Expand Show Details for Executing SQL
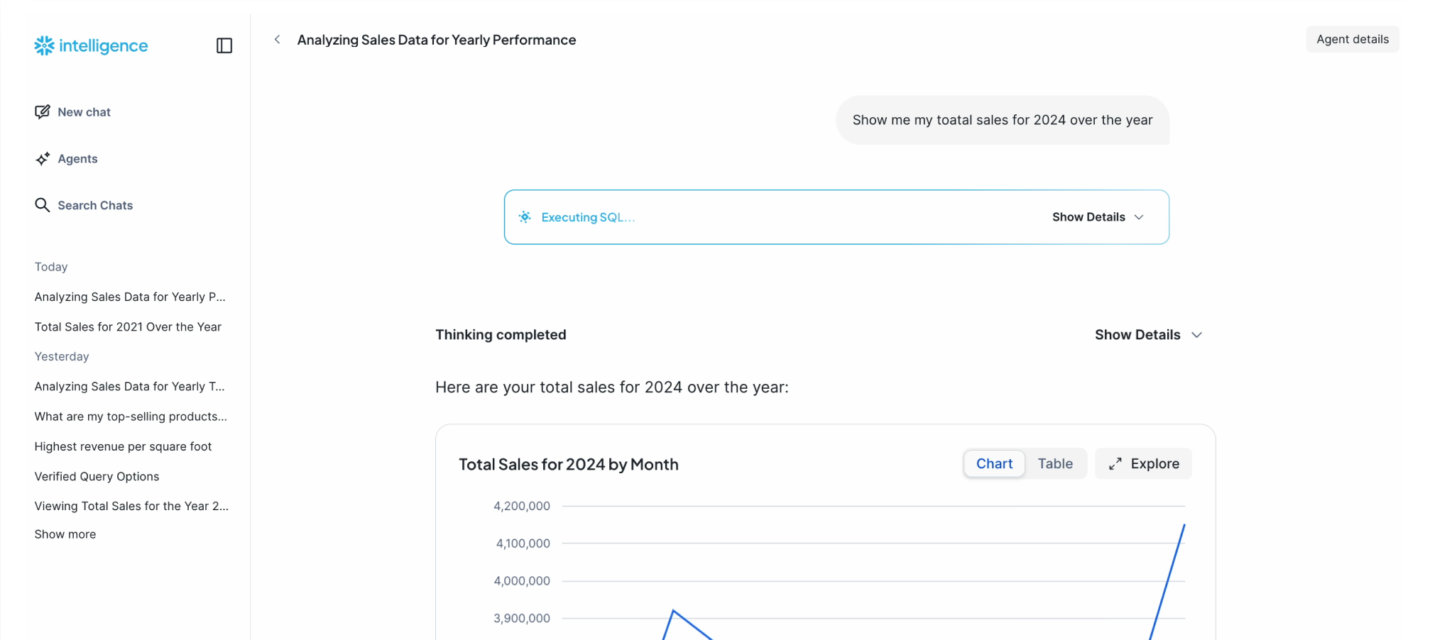 tap(1098, 217)
